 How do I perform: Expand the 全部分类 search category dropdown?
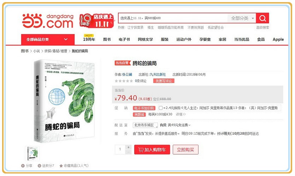tap(242, 18)
